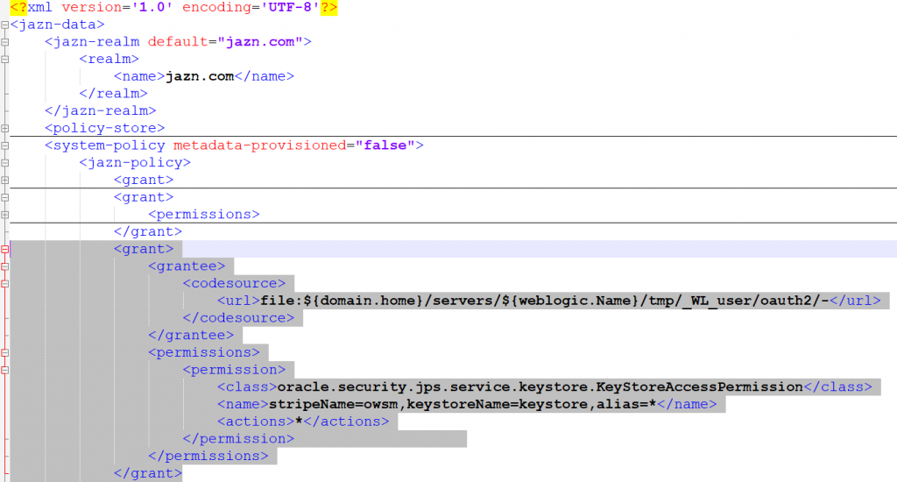
Task: Collapse the permission element fold marker
Action: click(x=4, y=371)
